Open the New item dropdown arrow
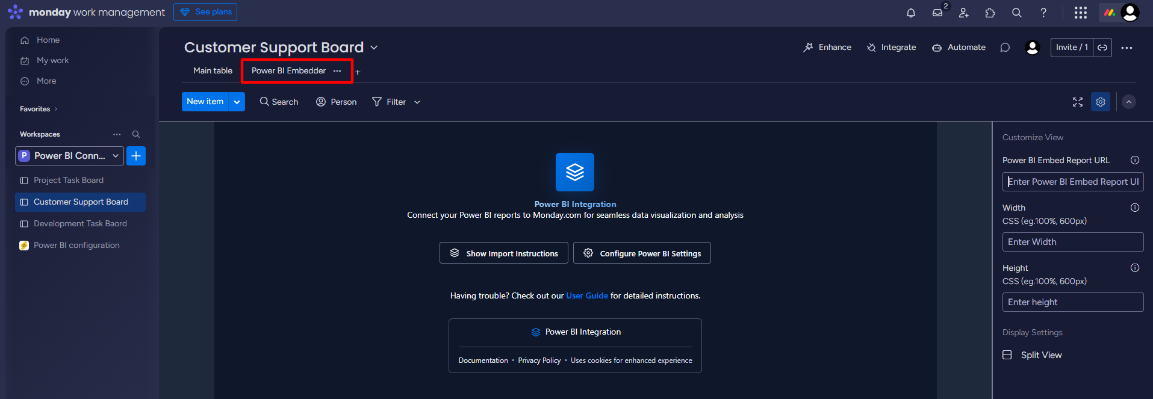The height and width of the screenshot is (399, 1153). (x=237, y=102)
